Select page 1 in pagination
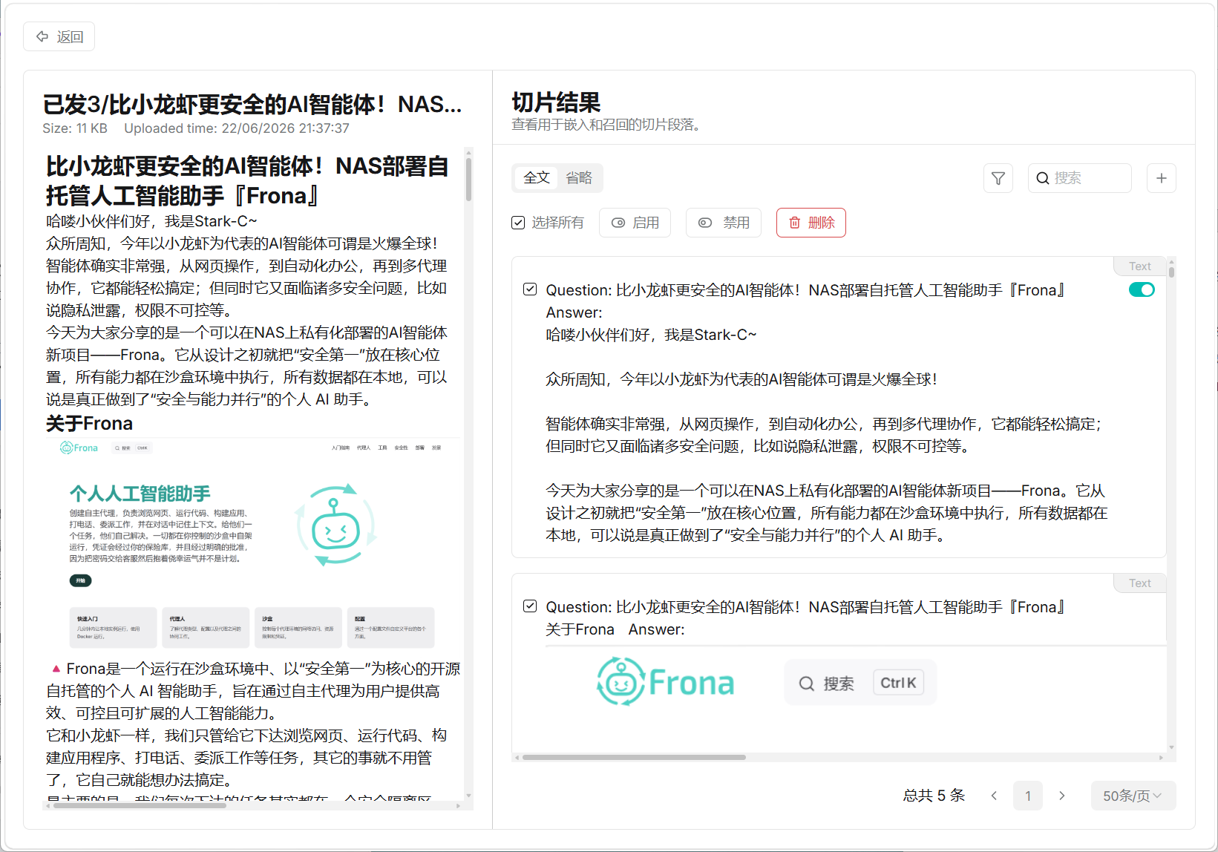This screenshot has width=1218, height=852. (1028, 796)
